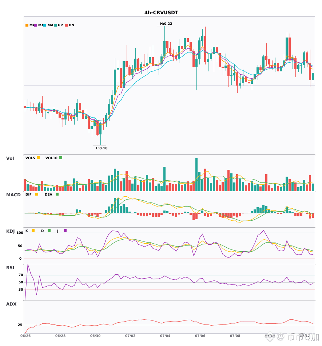
Task: Click the 07/02 date label
Action: click(x=130, y=336)
